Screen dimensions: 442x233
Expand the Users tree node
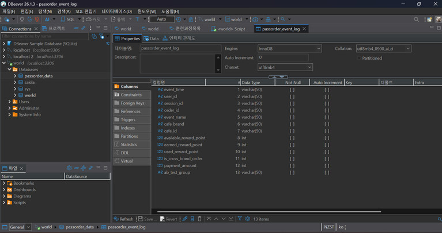pyautogui.click(x=9, y=102)
